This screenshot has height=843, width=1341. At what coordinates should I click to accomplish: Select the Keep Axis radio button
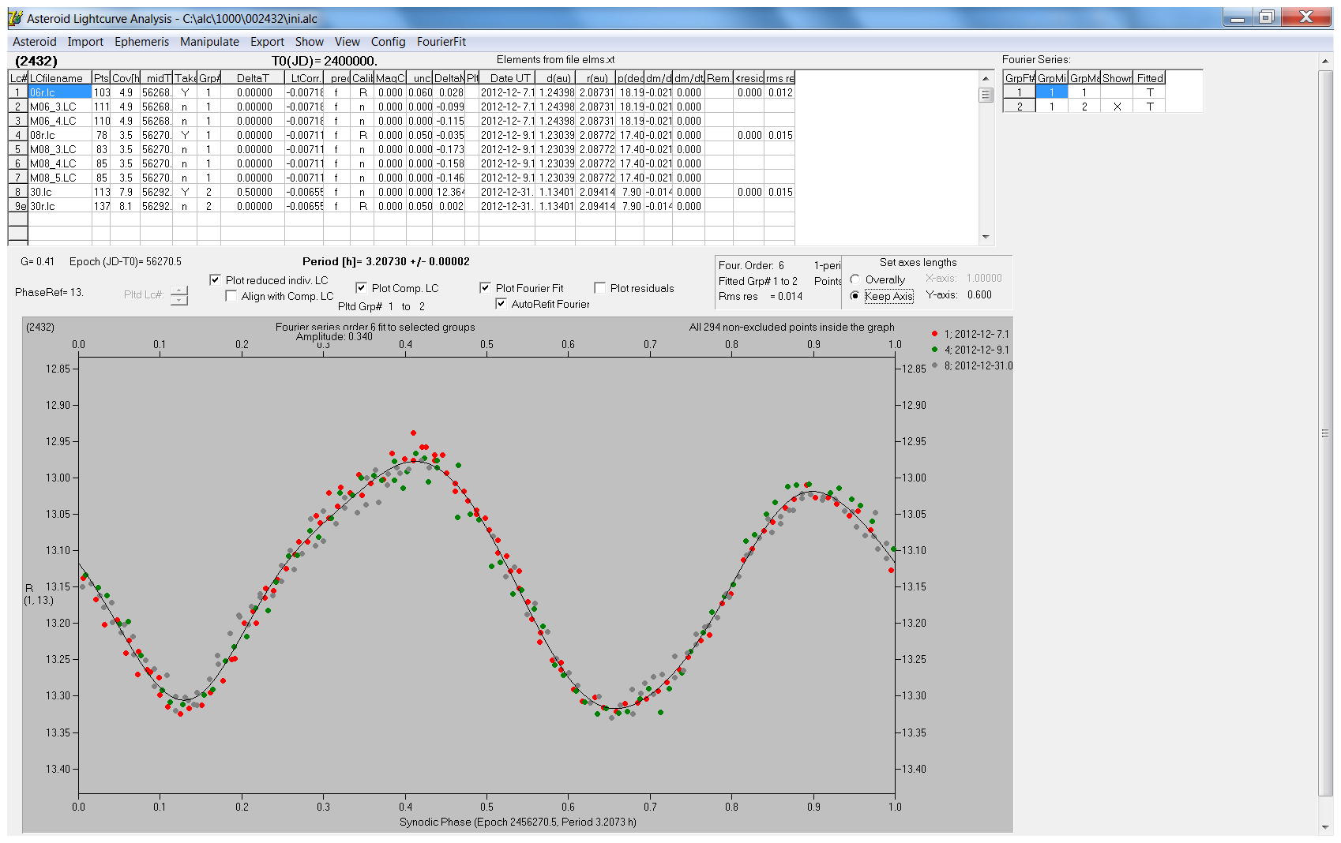click(x=855, y=296)
